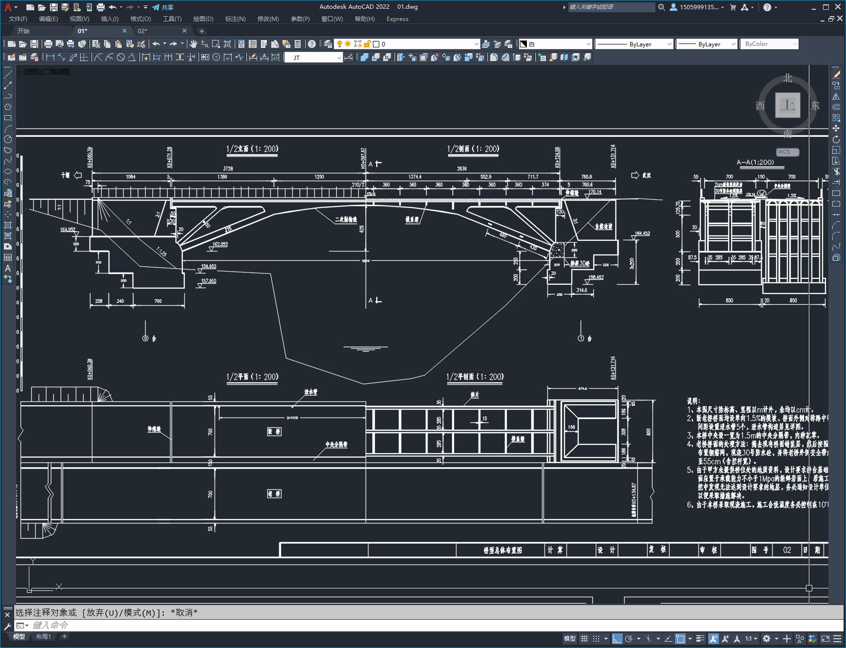
Task: Open the Help question mark icon
Action: point(312,44)
